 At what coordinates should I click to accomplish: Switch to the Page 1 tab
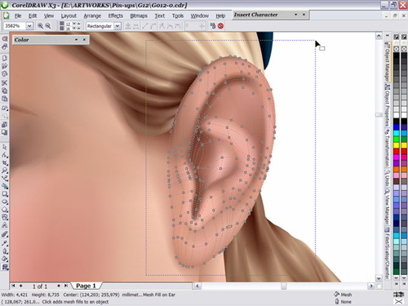pos(86,286)
